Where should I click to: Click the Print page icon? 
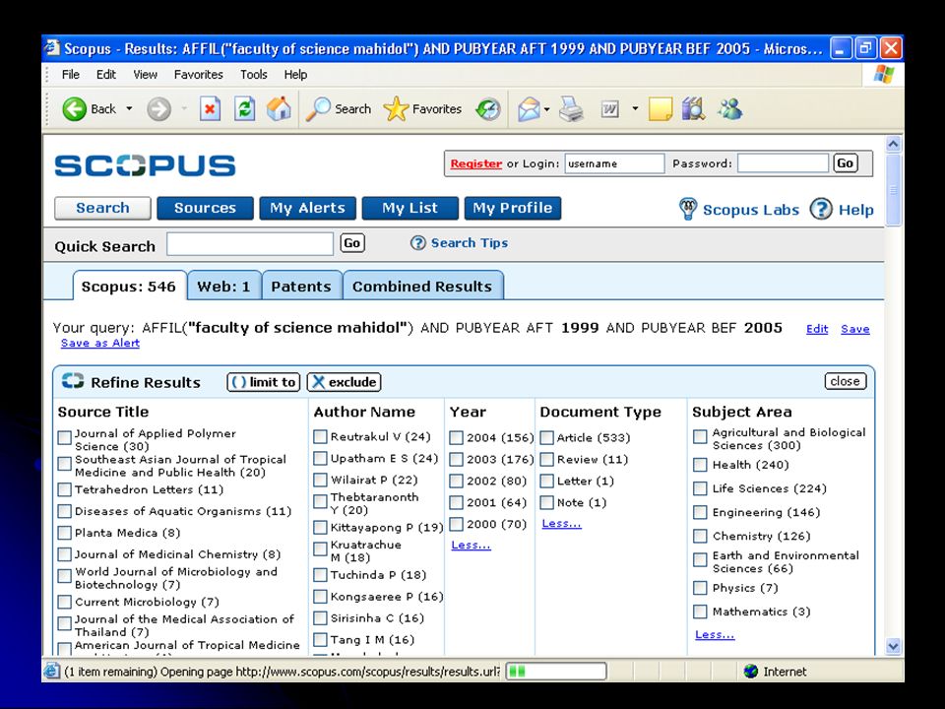571,109
